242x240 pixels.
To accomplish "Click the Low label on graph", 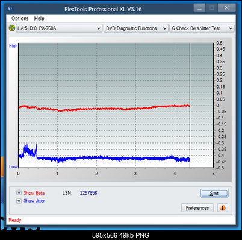I will pos(13,166).
